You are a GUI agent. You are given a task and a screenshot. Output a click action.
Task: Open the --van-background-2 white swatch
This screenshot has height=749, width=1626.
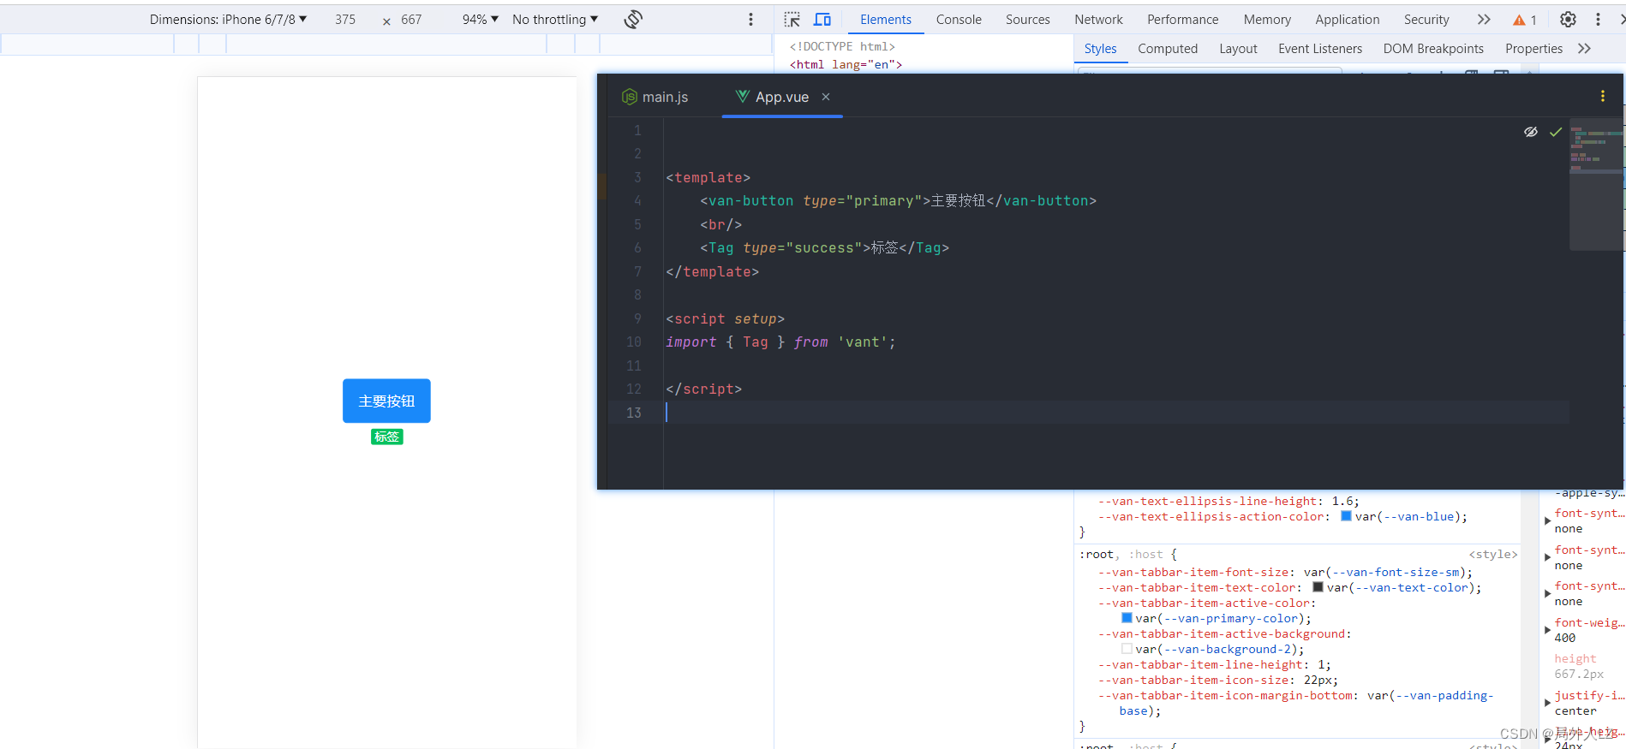1127,649
